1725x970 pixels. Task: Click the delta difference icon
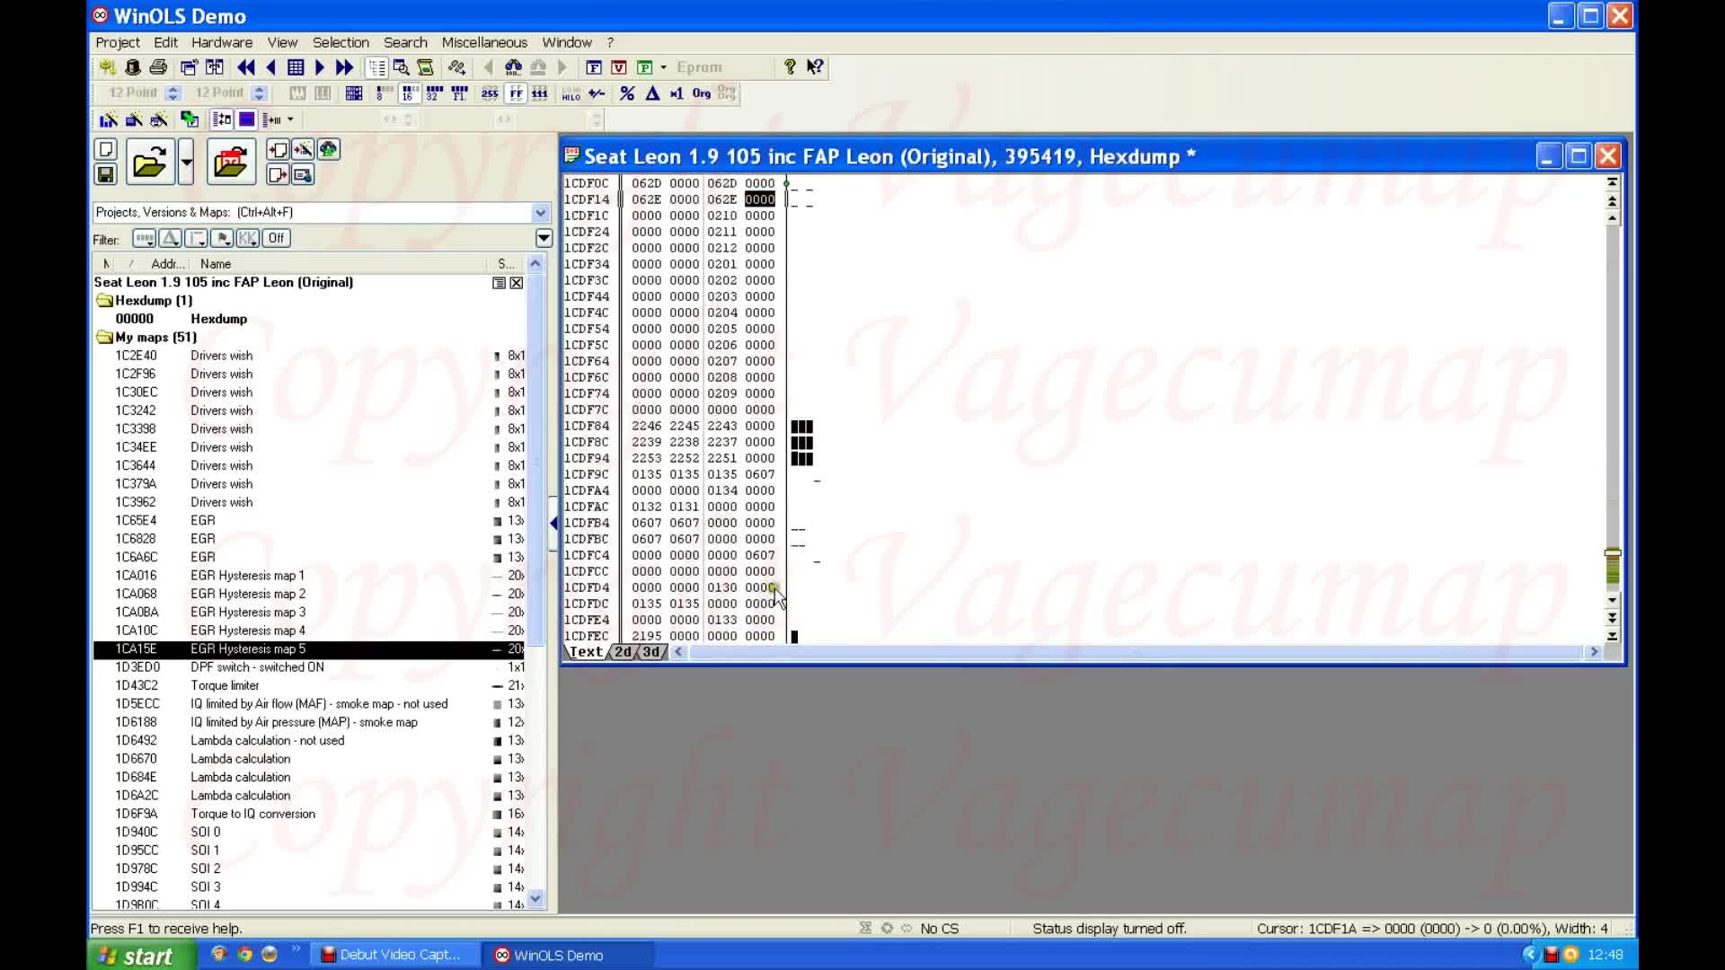pos(653,93)
